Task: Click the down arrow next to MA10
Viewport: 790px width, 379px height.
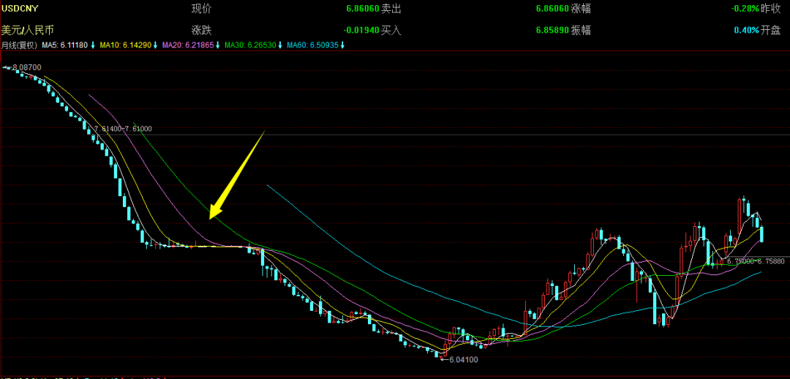Action: click(155, 45)
